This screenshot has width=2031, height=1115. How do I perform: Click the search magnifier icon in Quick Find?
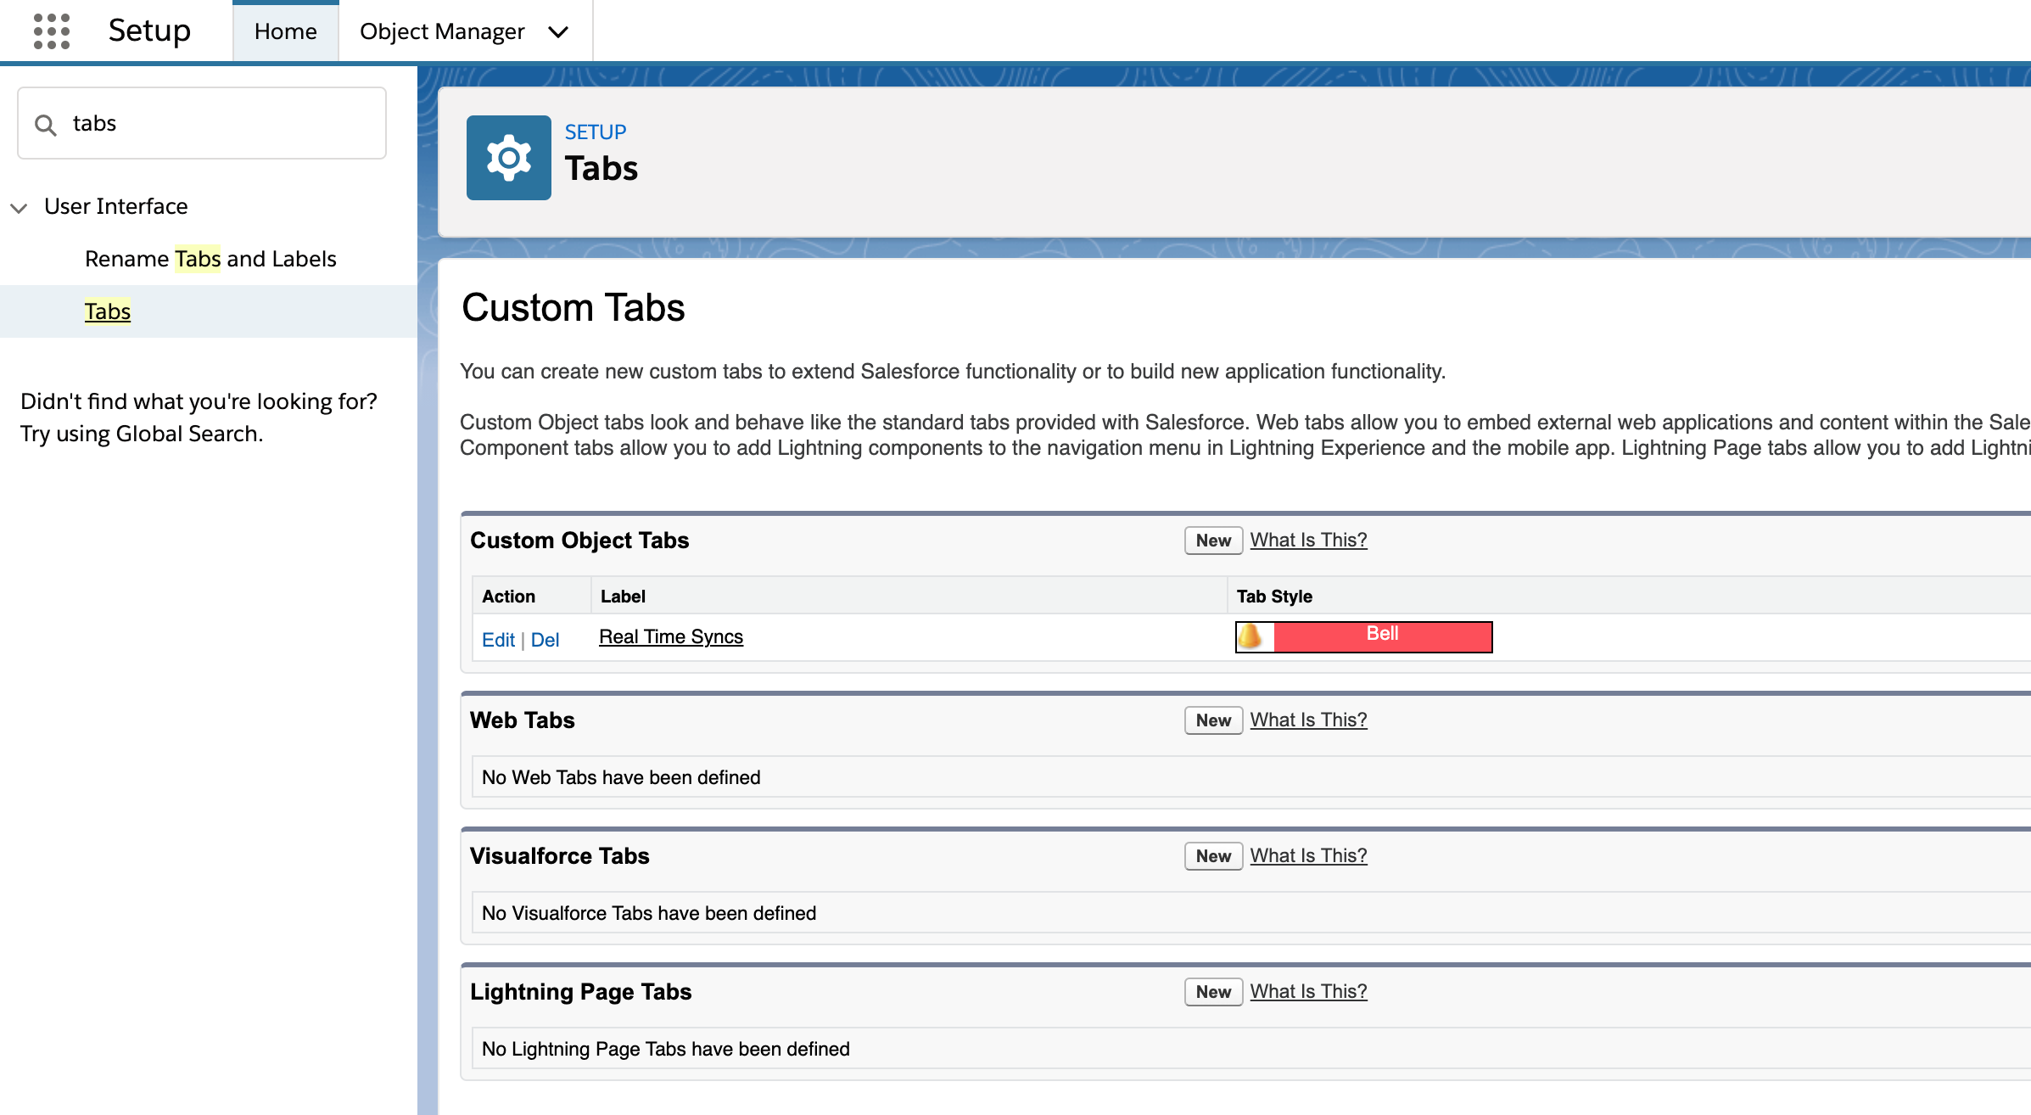(x=46, y=125)
